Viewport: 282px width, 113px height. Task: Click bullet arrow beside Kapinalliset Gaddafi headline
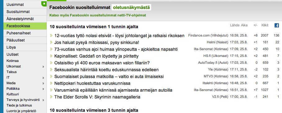tap(51, 56)
